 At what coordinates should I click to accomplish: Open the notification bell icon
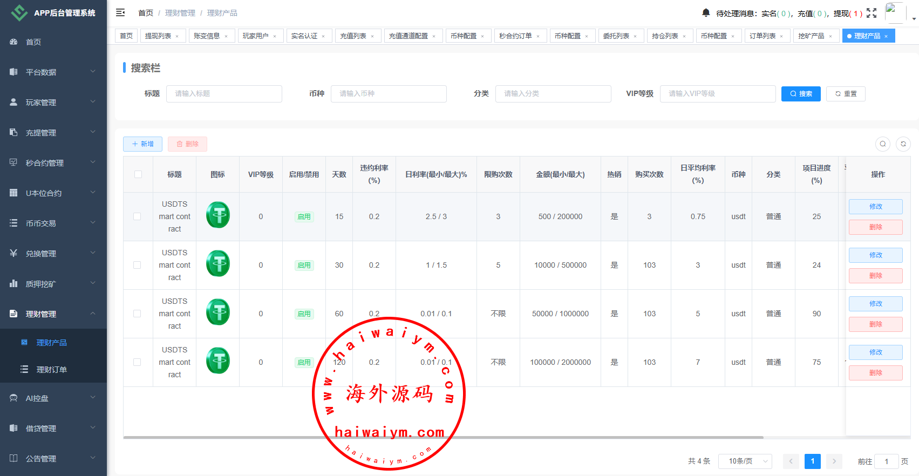coord(706,12)
